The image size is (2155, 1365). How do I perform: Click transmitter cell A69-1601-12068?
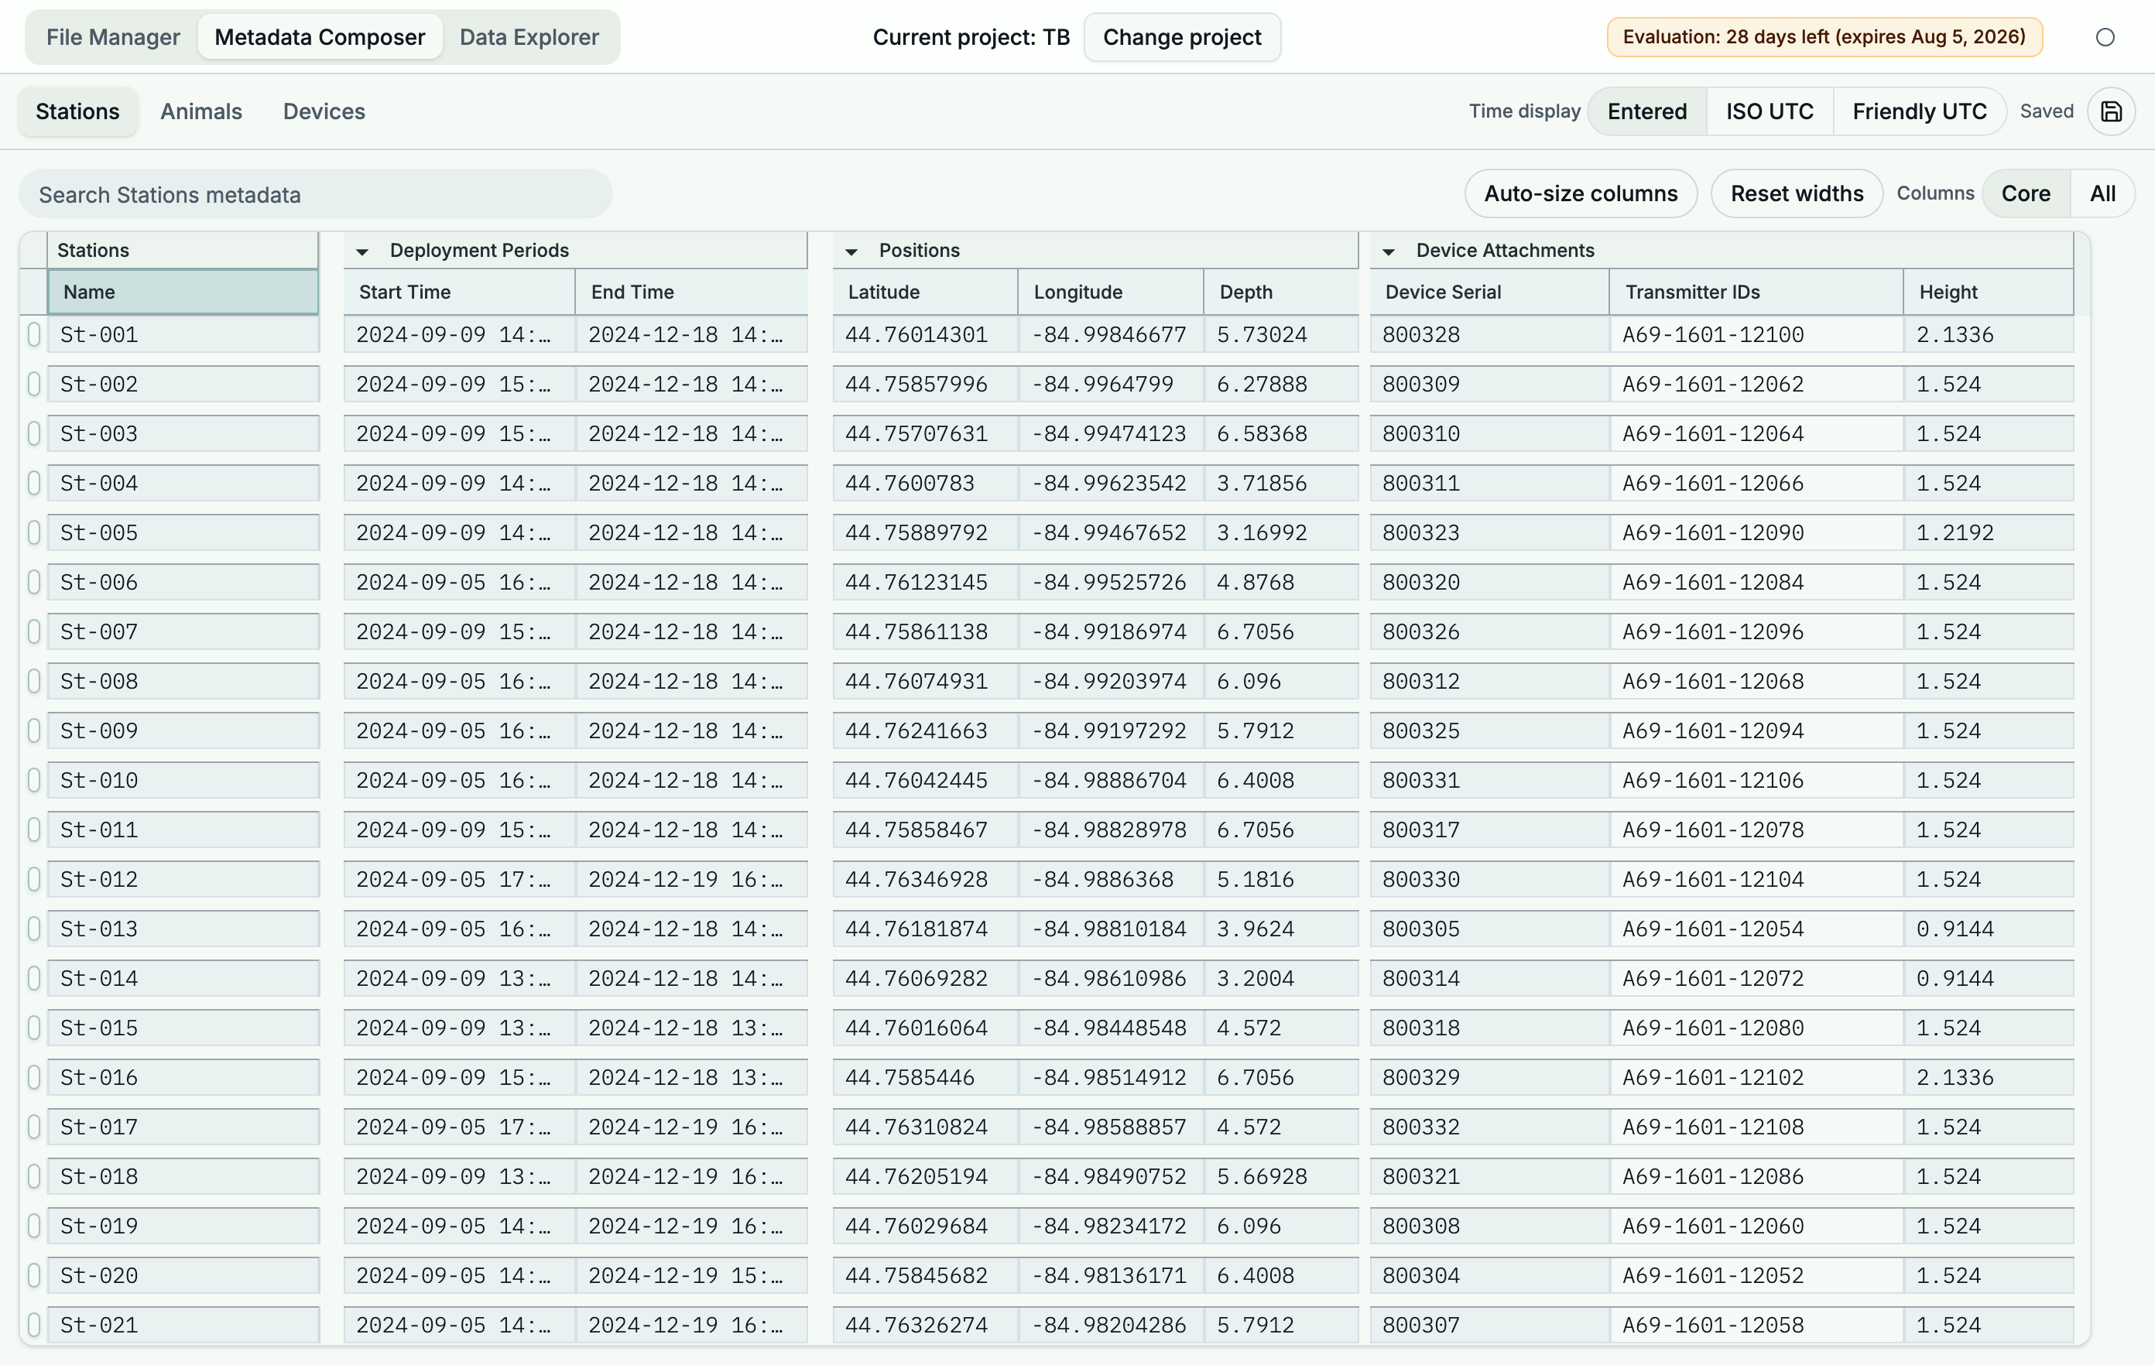tap(1756, 682)
